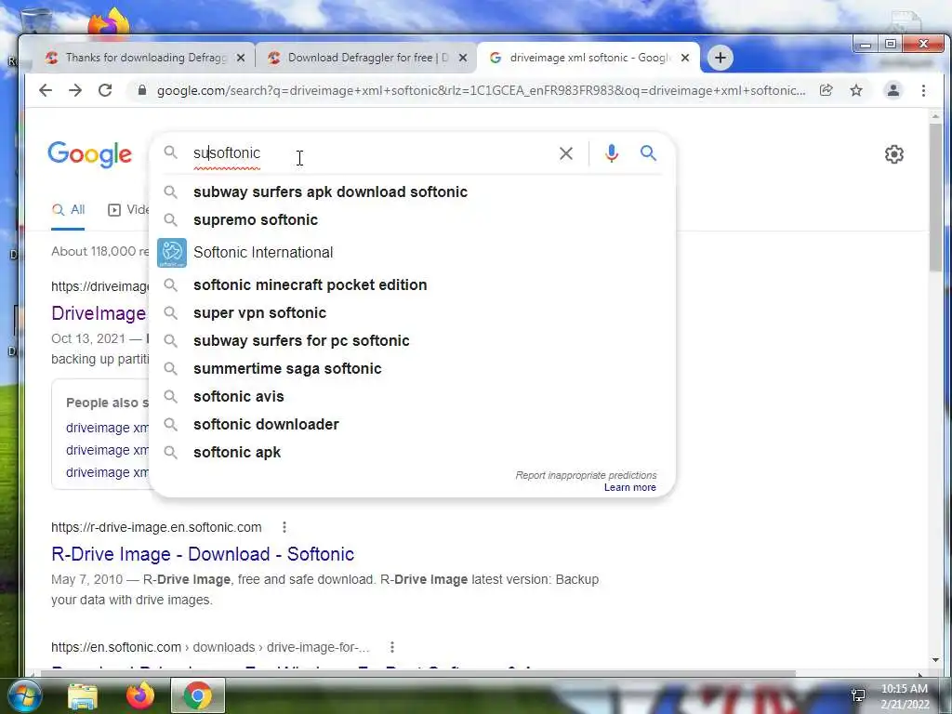Screen dimensions: 952x714
Task: Click first 'driveimage xm…' related search link
Action: click(x=108, y=428)
